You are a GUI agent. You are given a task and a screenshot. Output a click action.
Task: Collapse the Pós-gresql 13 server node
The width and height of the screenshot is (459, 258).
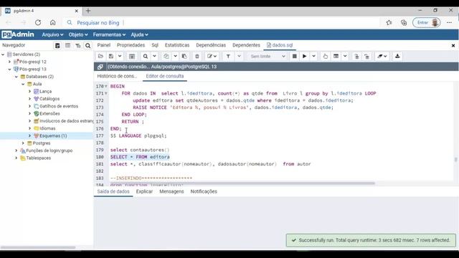(x=9, y=70)
